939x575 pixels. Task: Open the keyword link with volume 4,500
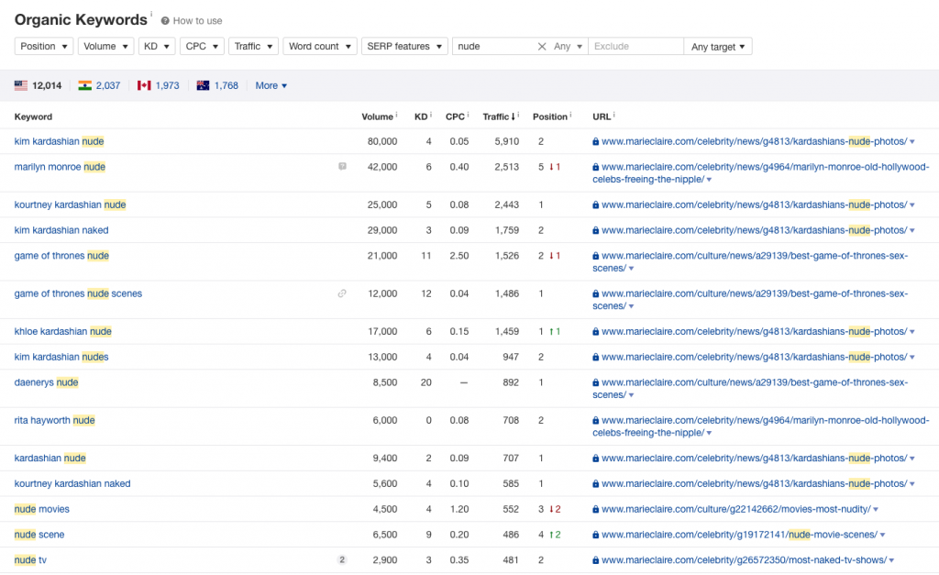42,509
